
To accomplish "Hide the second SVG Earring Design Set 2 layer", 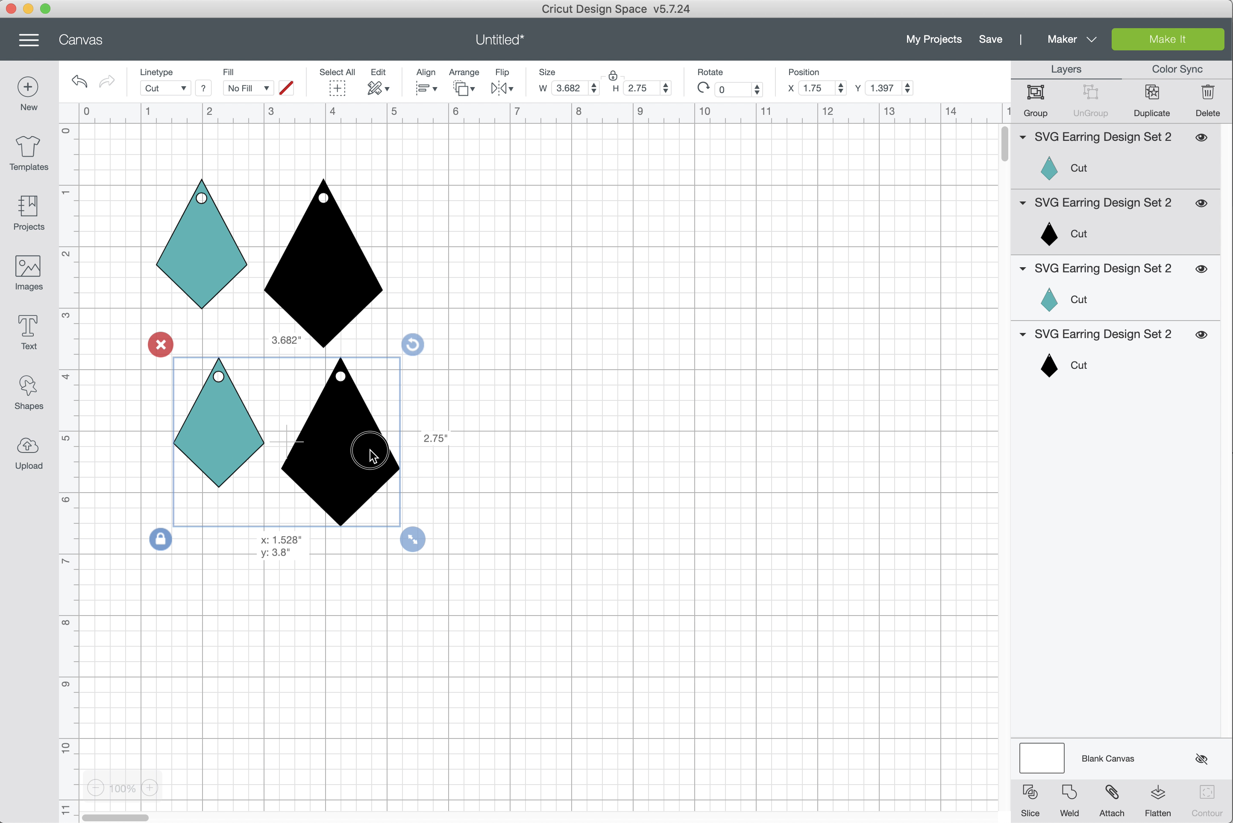I will 1201,203.
